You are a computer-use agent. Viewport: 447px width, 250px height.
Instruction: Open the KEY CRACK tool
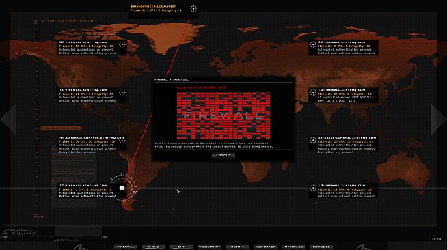(265, 247)
